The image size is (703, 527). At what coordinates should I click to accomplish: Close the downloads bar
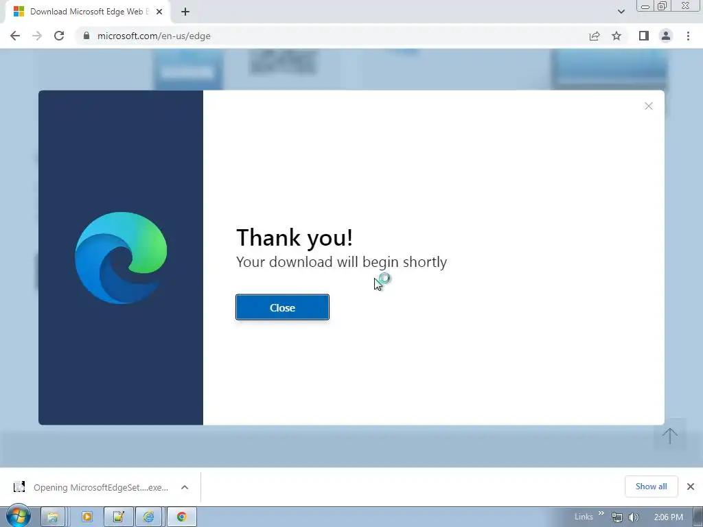pos(691,487)
